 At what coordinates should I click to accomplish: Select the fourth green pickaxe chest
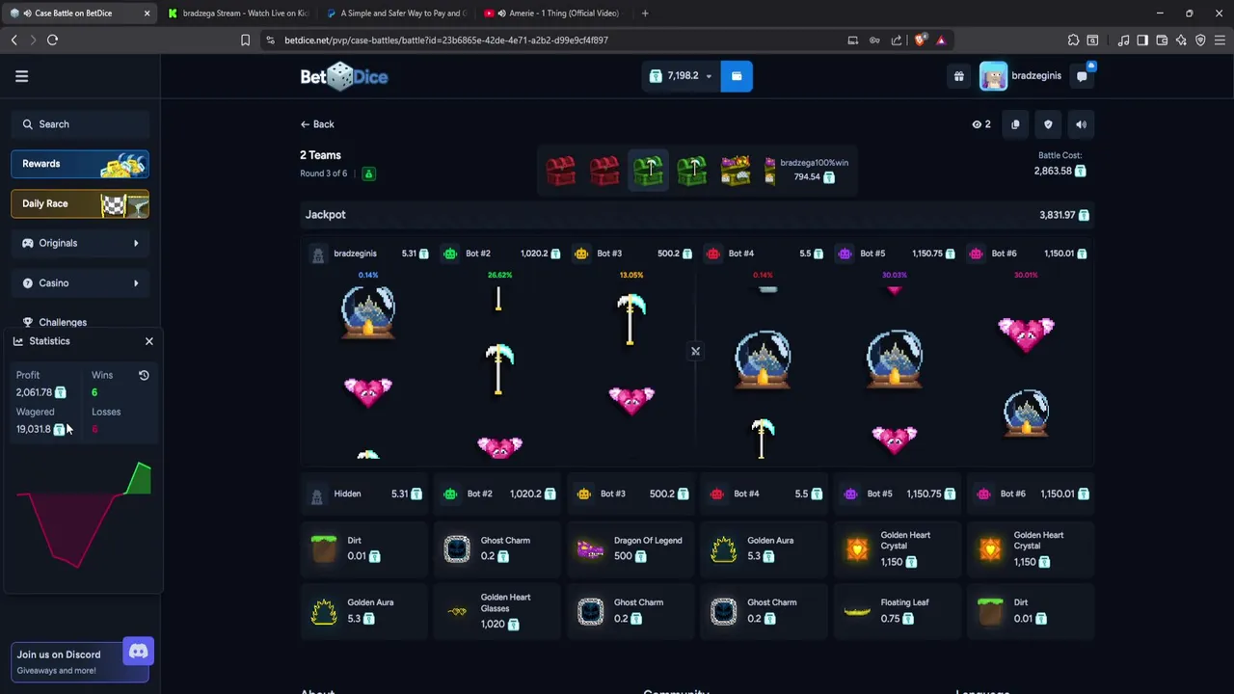pos(691,171)
